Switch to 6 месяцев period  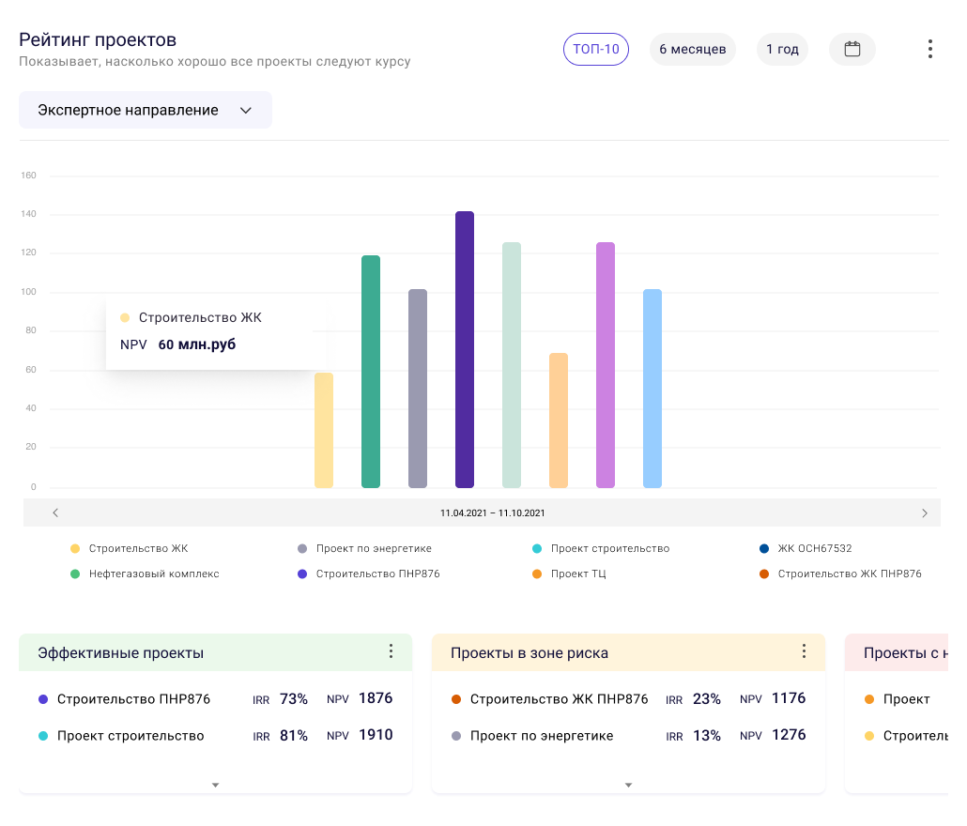pyautogui.click(x=693, y=50)
